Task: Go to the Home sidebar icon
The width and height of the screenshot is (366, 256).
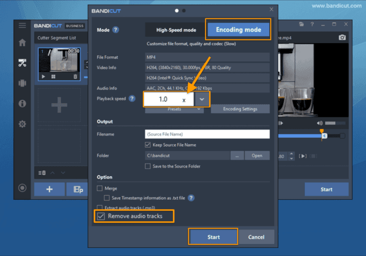Action: pos(22,43)
